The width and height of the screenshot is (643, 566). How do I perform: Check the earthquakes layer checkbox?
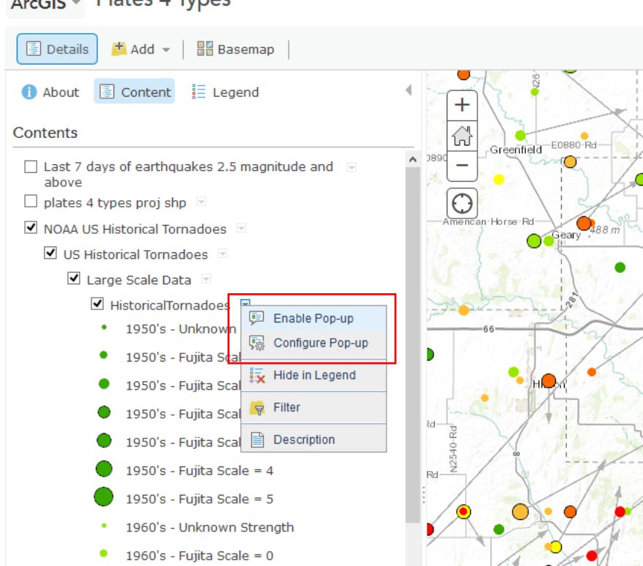[31, 167]
